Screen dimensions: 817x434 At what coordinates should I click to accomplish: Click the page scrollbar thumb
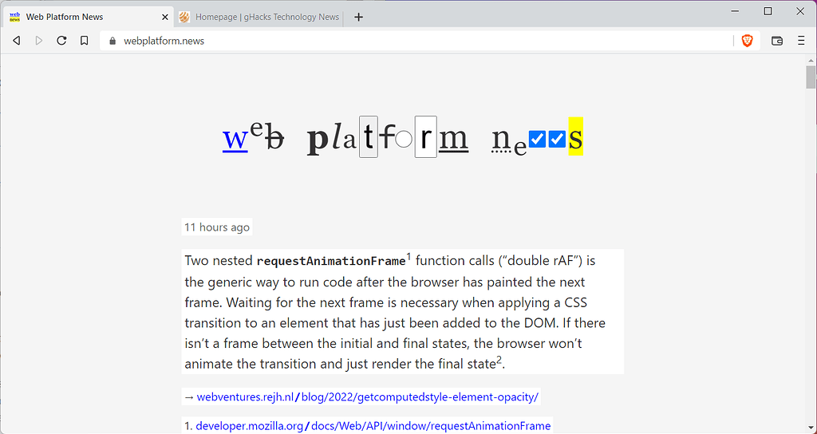click(811, 77)
